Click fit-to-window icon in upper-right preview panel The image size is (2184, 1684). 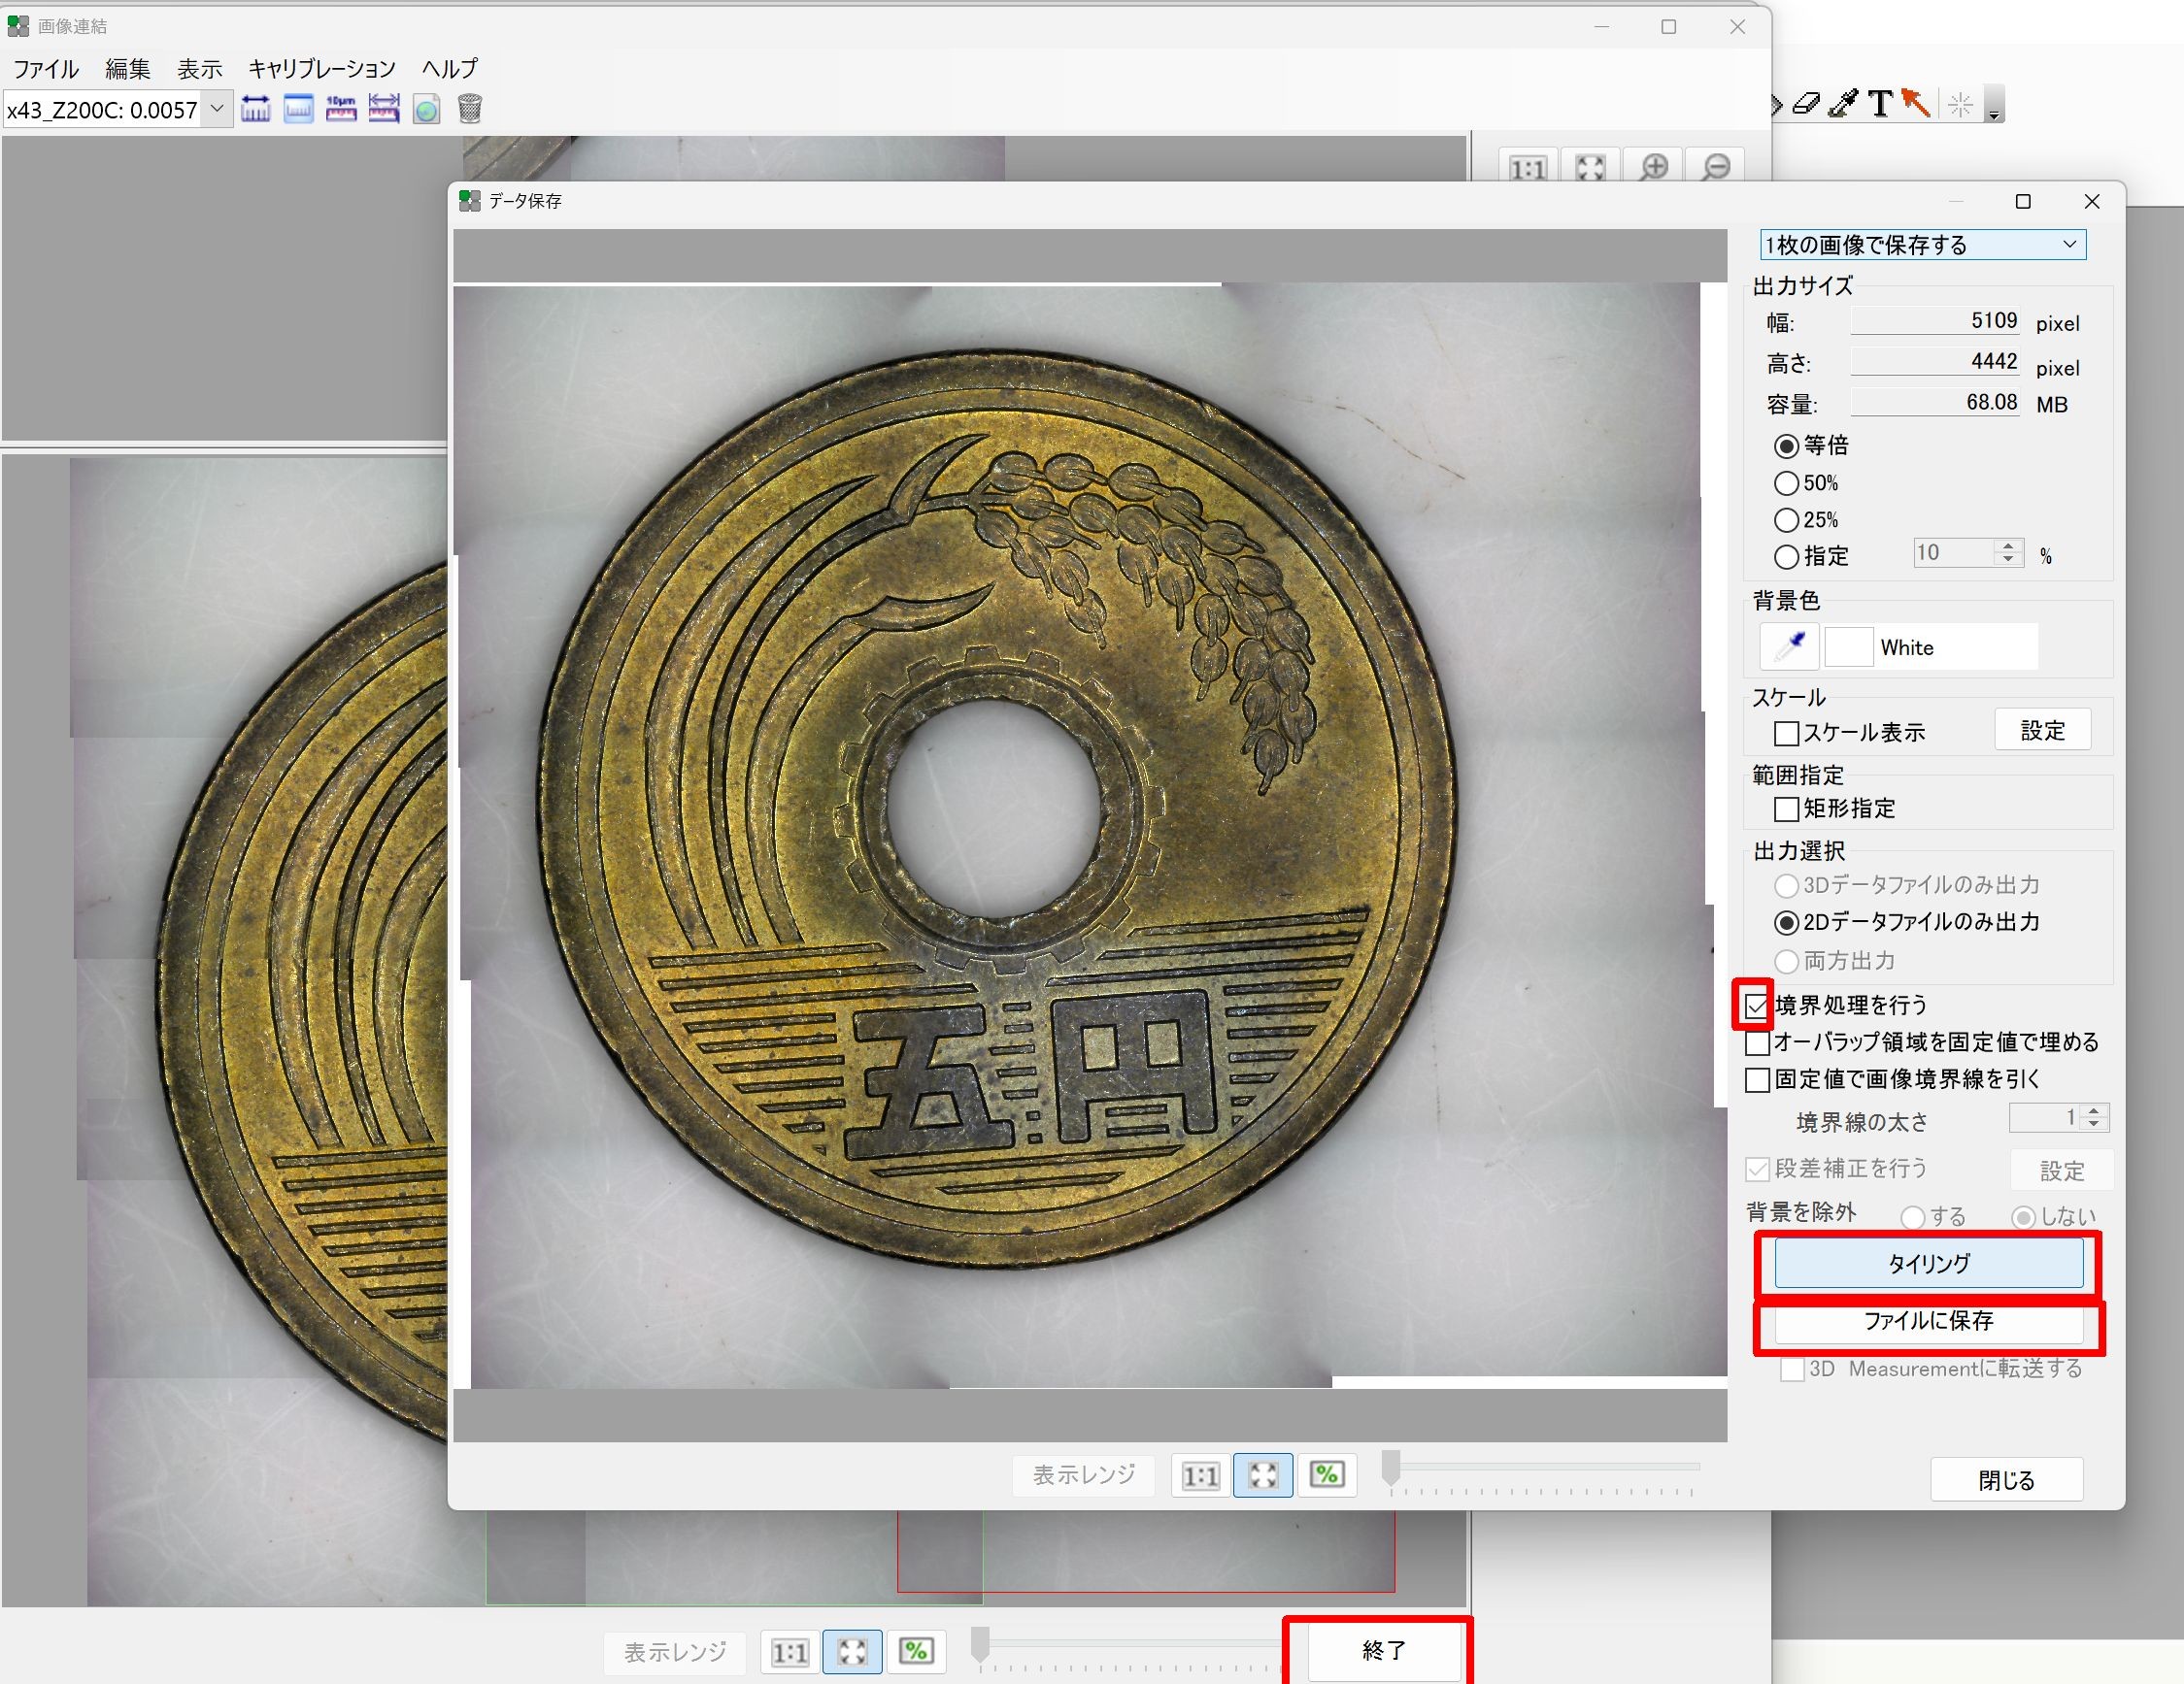point(1590,167)
